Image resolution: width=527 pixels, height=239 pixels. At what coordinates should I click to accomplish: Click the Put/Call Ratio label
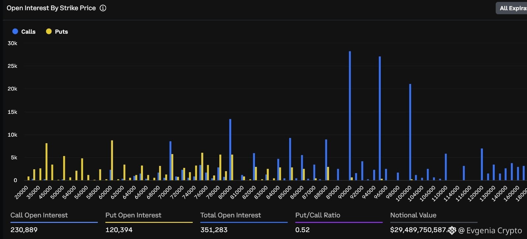[318, 215]
